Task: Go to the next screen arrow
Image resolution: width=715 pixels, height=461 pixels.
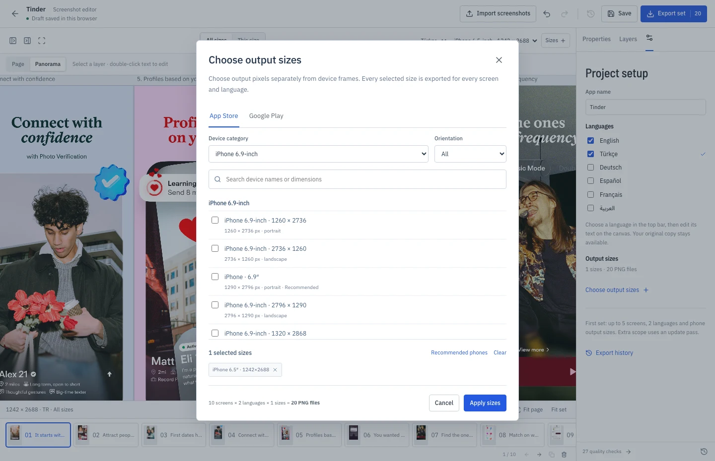Action: coord(539,455)
